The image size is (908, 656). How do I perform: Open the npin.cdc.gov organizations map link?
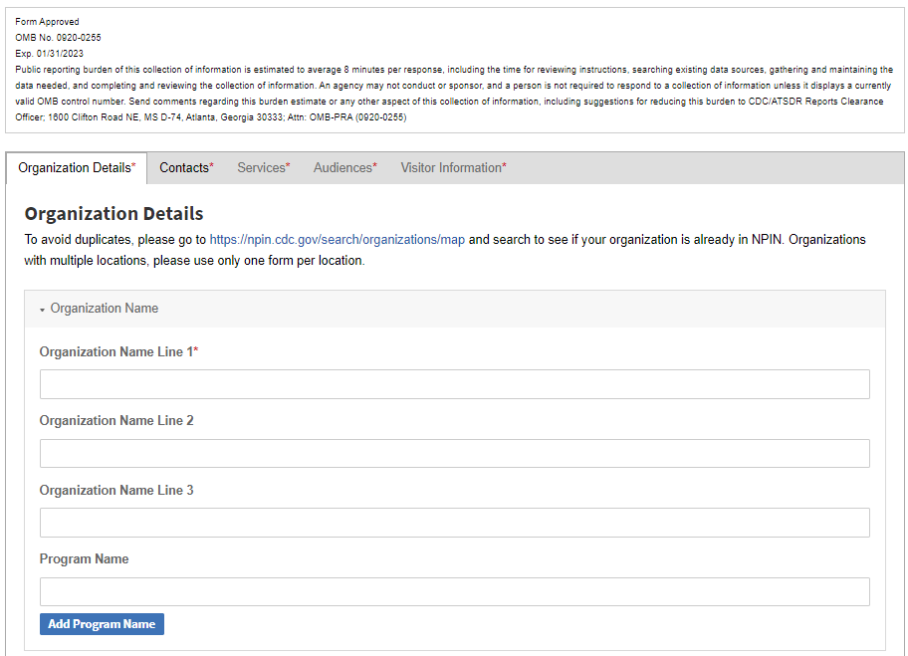coord(337,240)
